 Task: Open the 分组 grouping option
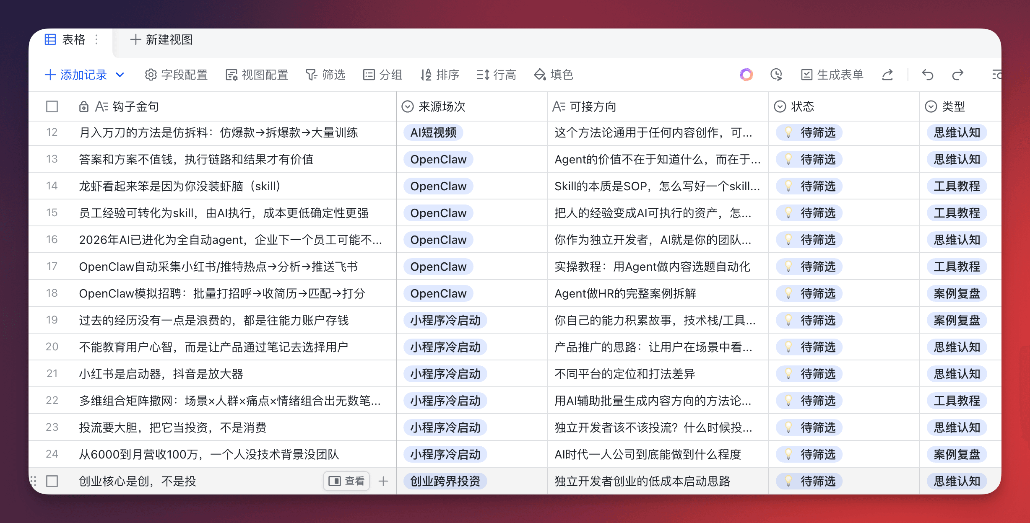pos(382,75)
